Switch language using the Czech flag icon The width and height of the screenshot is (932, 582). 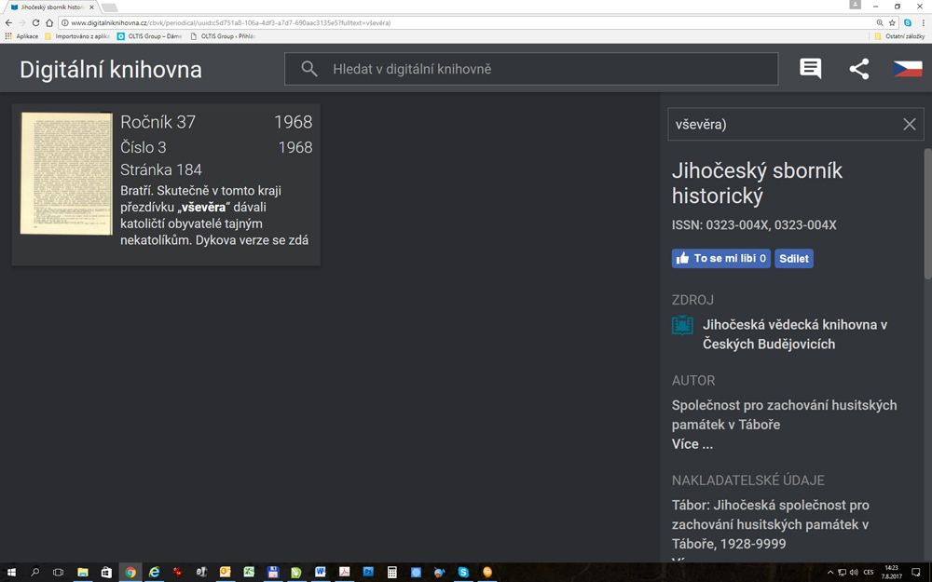coord(907,69)
